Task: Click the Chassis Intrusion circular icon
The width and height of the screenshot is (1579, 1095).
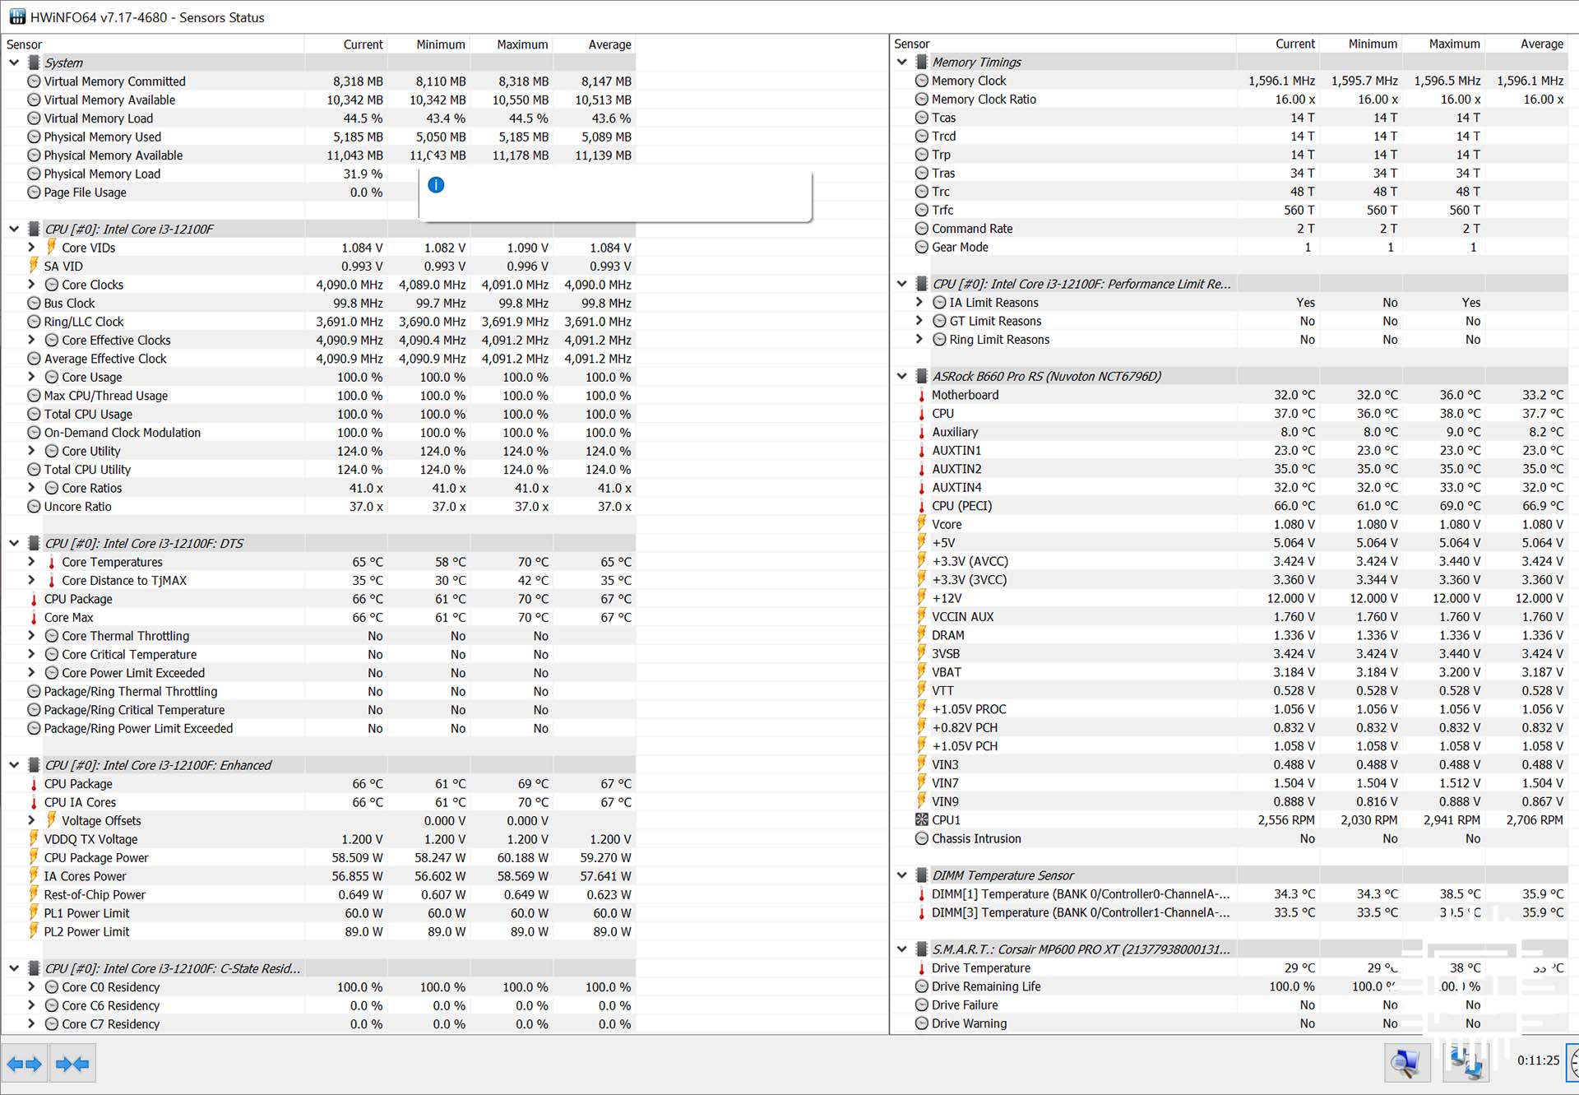Action: click(x=922, y=838)
